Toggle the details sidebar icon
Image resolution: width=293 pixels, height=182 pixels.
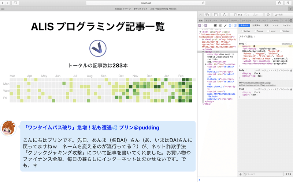[235, 25]
